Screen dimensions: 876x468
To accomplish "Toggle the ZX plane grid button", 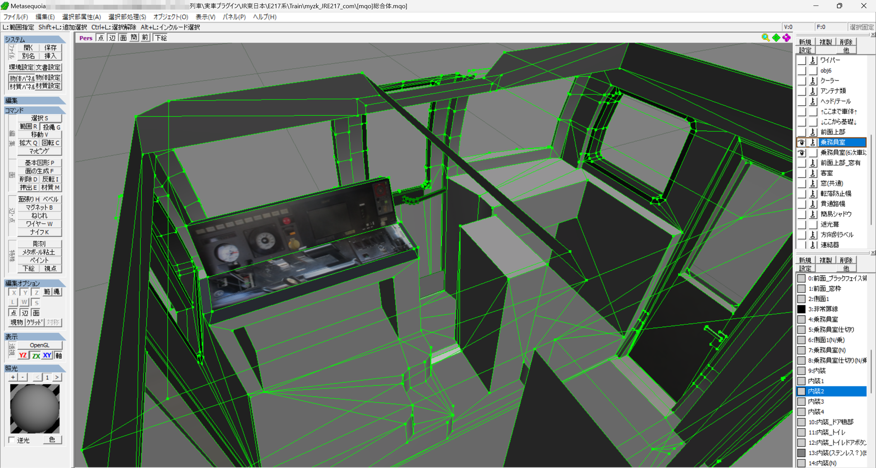I will click(36, 355).
